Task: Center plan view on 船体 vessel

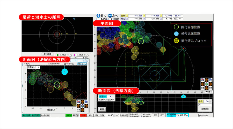Action: tap(210, 88)
